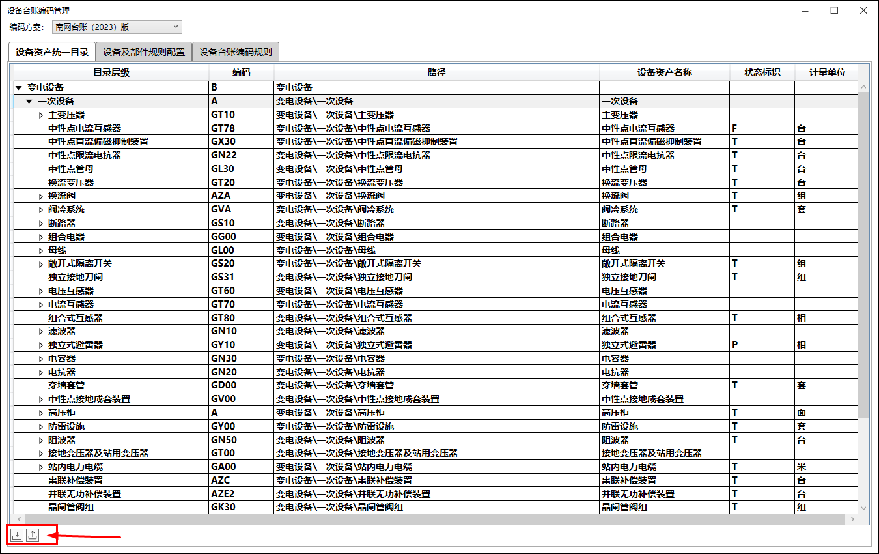Select the 晶闸管阀组 row in the tree column

pyautogui.click(x=71, y=507)
